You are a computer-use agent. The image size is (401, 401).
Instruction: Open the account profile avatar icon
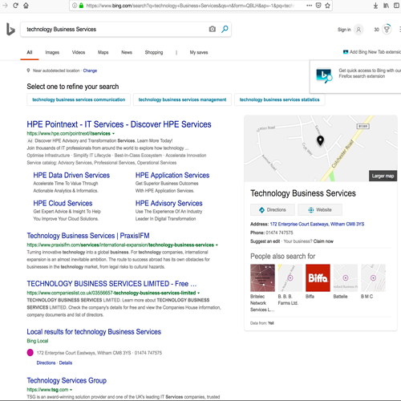click(x=358, y=30)
